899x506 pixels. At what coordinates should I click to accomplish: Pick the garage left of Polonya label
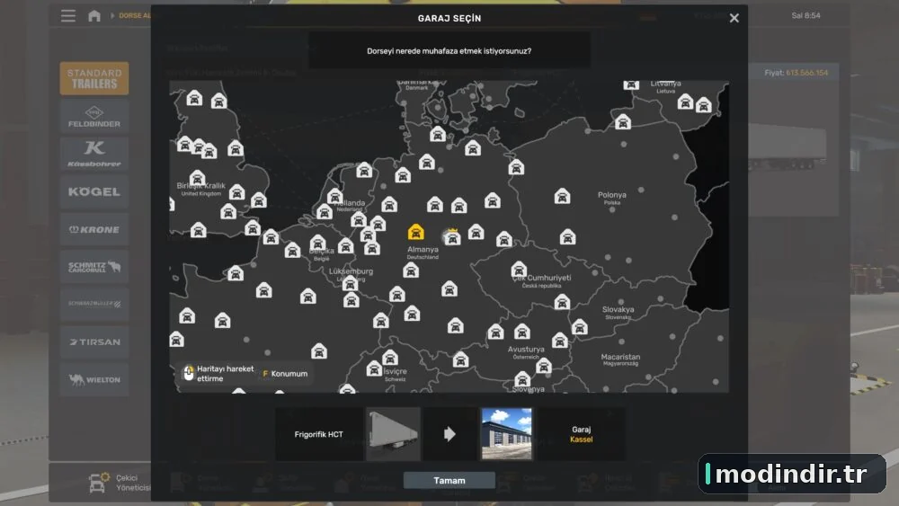point(562,196)
